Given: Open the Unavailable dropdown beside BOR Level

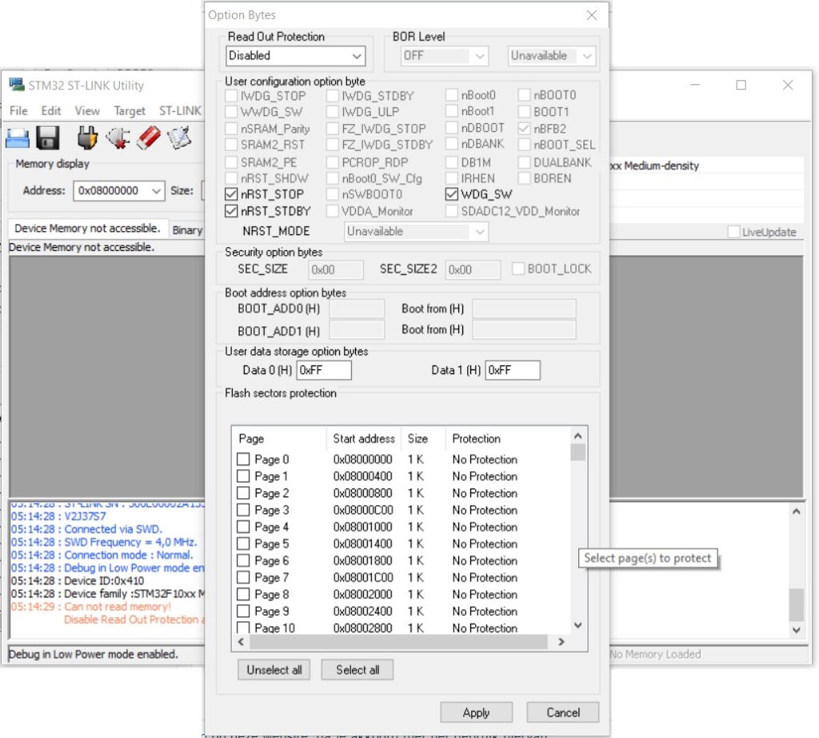Looking at the screenshot, I should [x=552, y=56].
